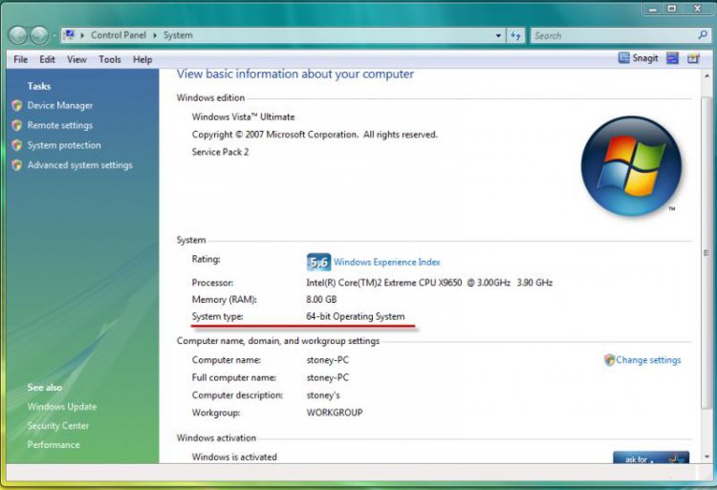Viewport: 717px width, 490px height.
Task: Open the Tools menu
Action: click(x=110, y=59)
